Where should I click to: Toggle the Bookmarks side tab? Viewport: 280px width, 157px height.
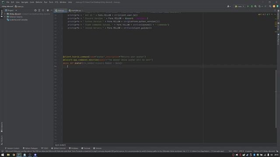tap(2, 127)
